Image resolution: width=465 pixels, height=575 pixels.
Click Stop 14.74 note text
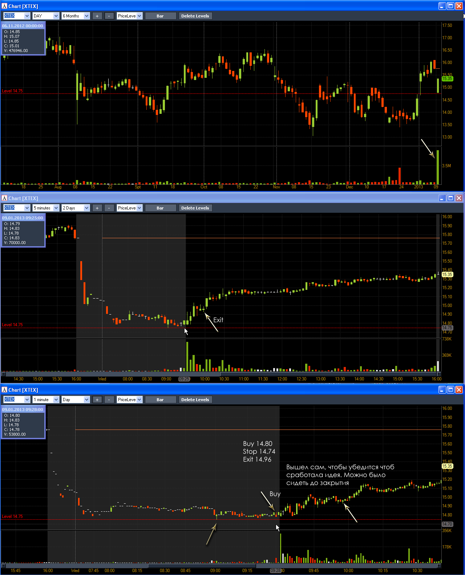pyautogui.click(x=259, y=451)
